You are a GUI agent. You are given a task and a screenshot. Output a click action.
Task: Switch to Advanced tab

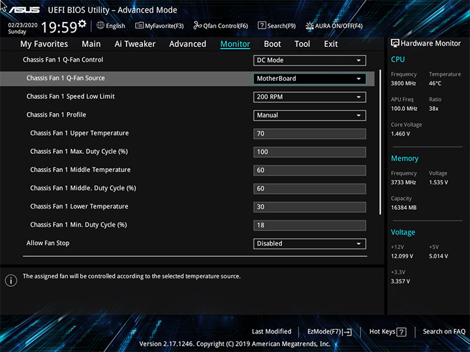coord(187,44)
